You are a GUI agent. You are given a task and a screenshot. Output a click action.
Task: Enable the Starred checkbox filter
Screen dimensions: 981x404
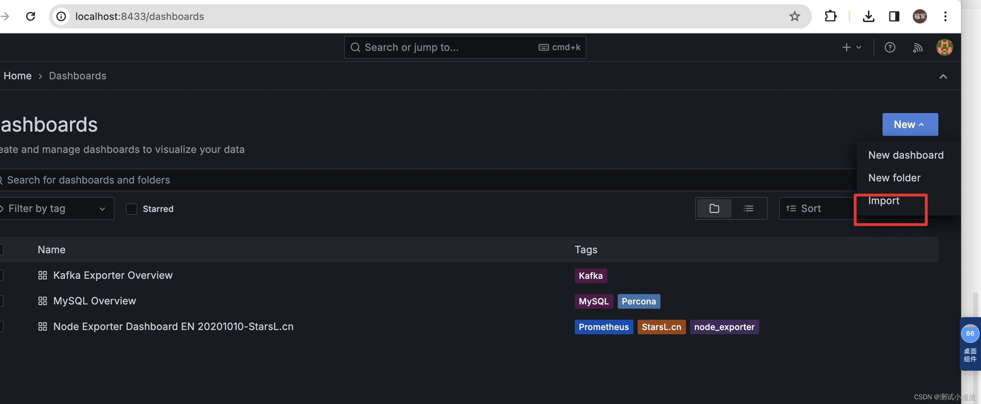132,209
